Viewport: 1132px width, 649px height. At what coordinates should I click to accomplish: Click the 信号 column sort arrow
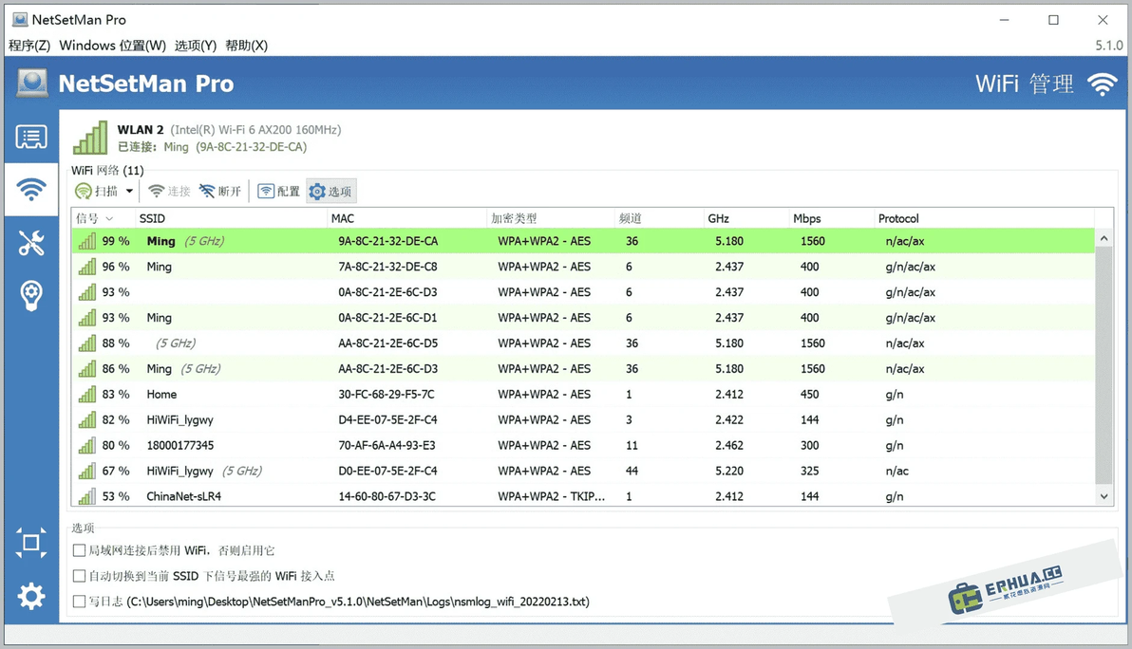(110, 218)
